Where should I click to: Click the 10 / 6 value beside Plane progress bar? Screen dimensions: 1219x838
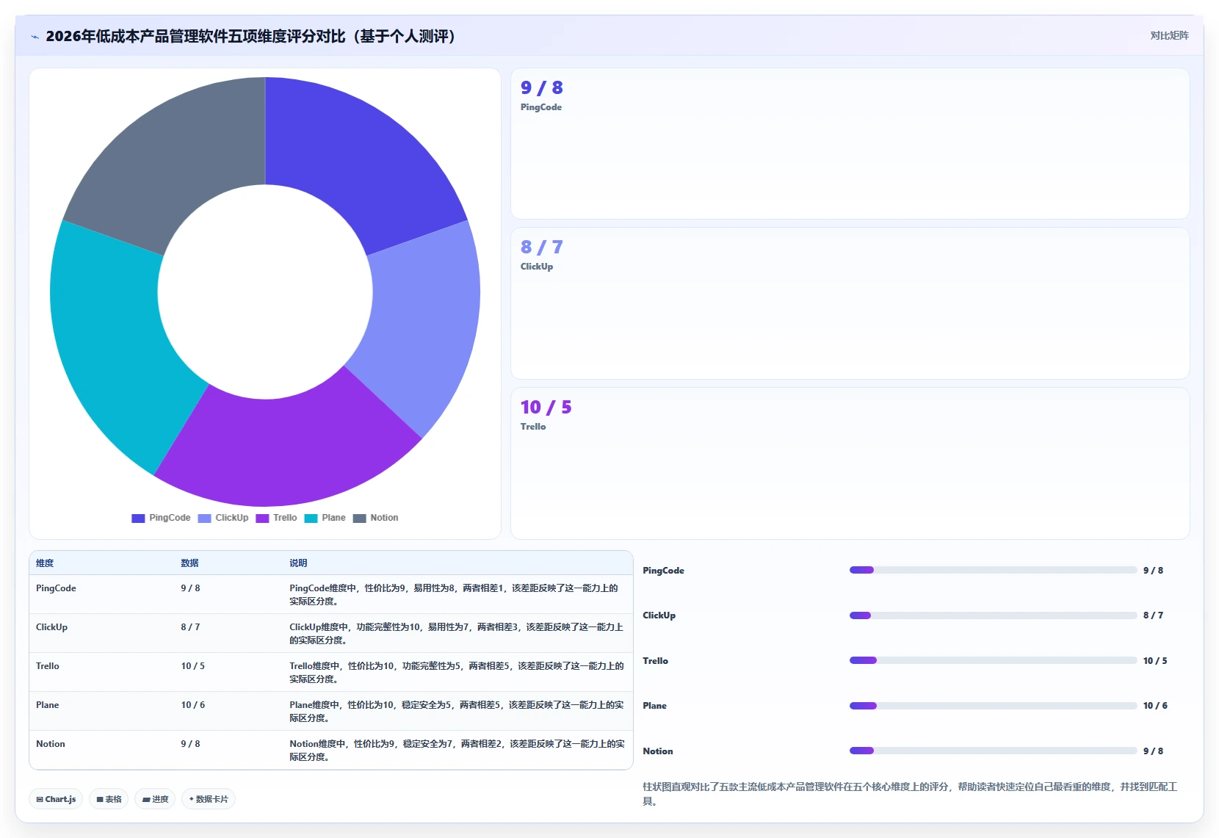coord(1155,706)
